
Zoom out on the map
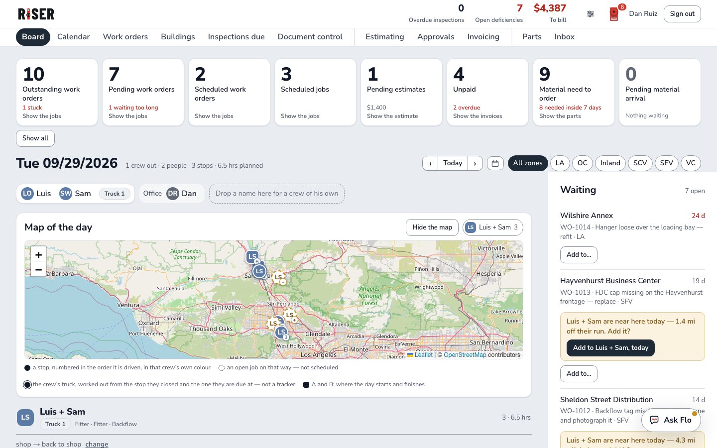tap(38, 269)
